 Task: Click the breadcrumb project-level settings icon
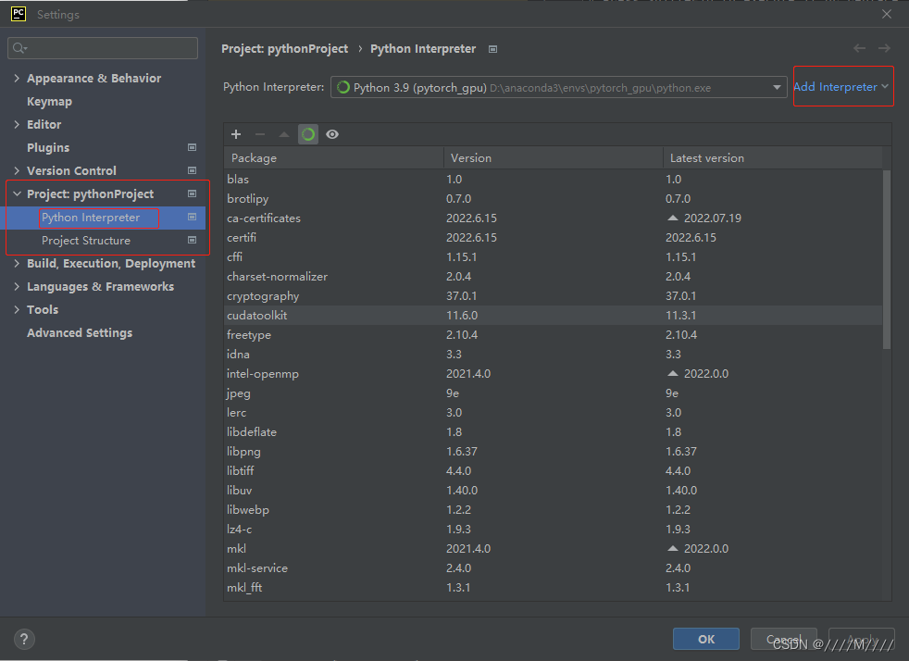(x=492, y=49)
